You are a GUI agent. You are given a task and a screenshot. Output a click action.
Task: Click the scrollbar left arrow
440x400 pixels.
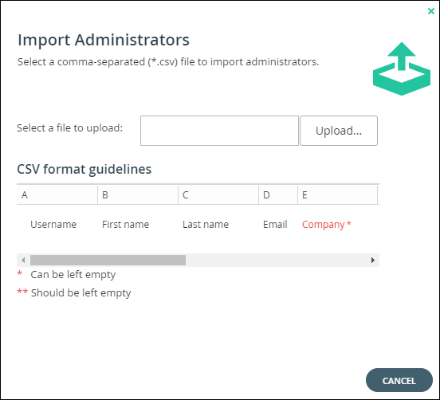click(x=23, y=260)
